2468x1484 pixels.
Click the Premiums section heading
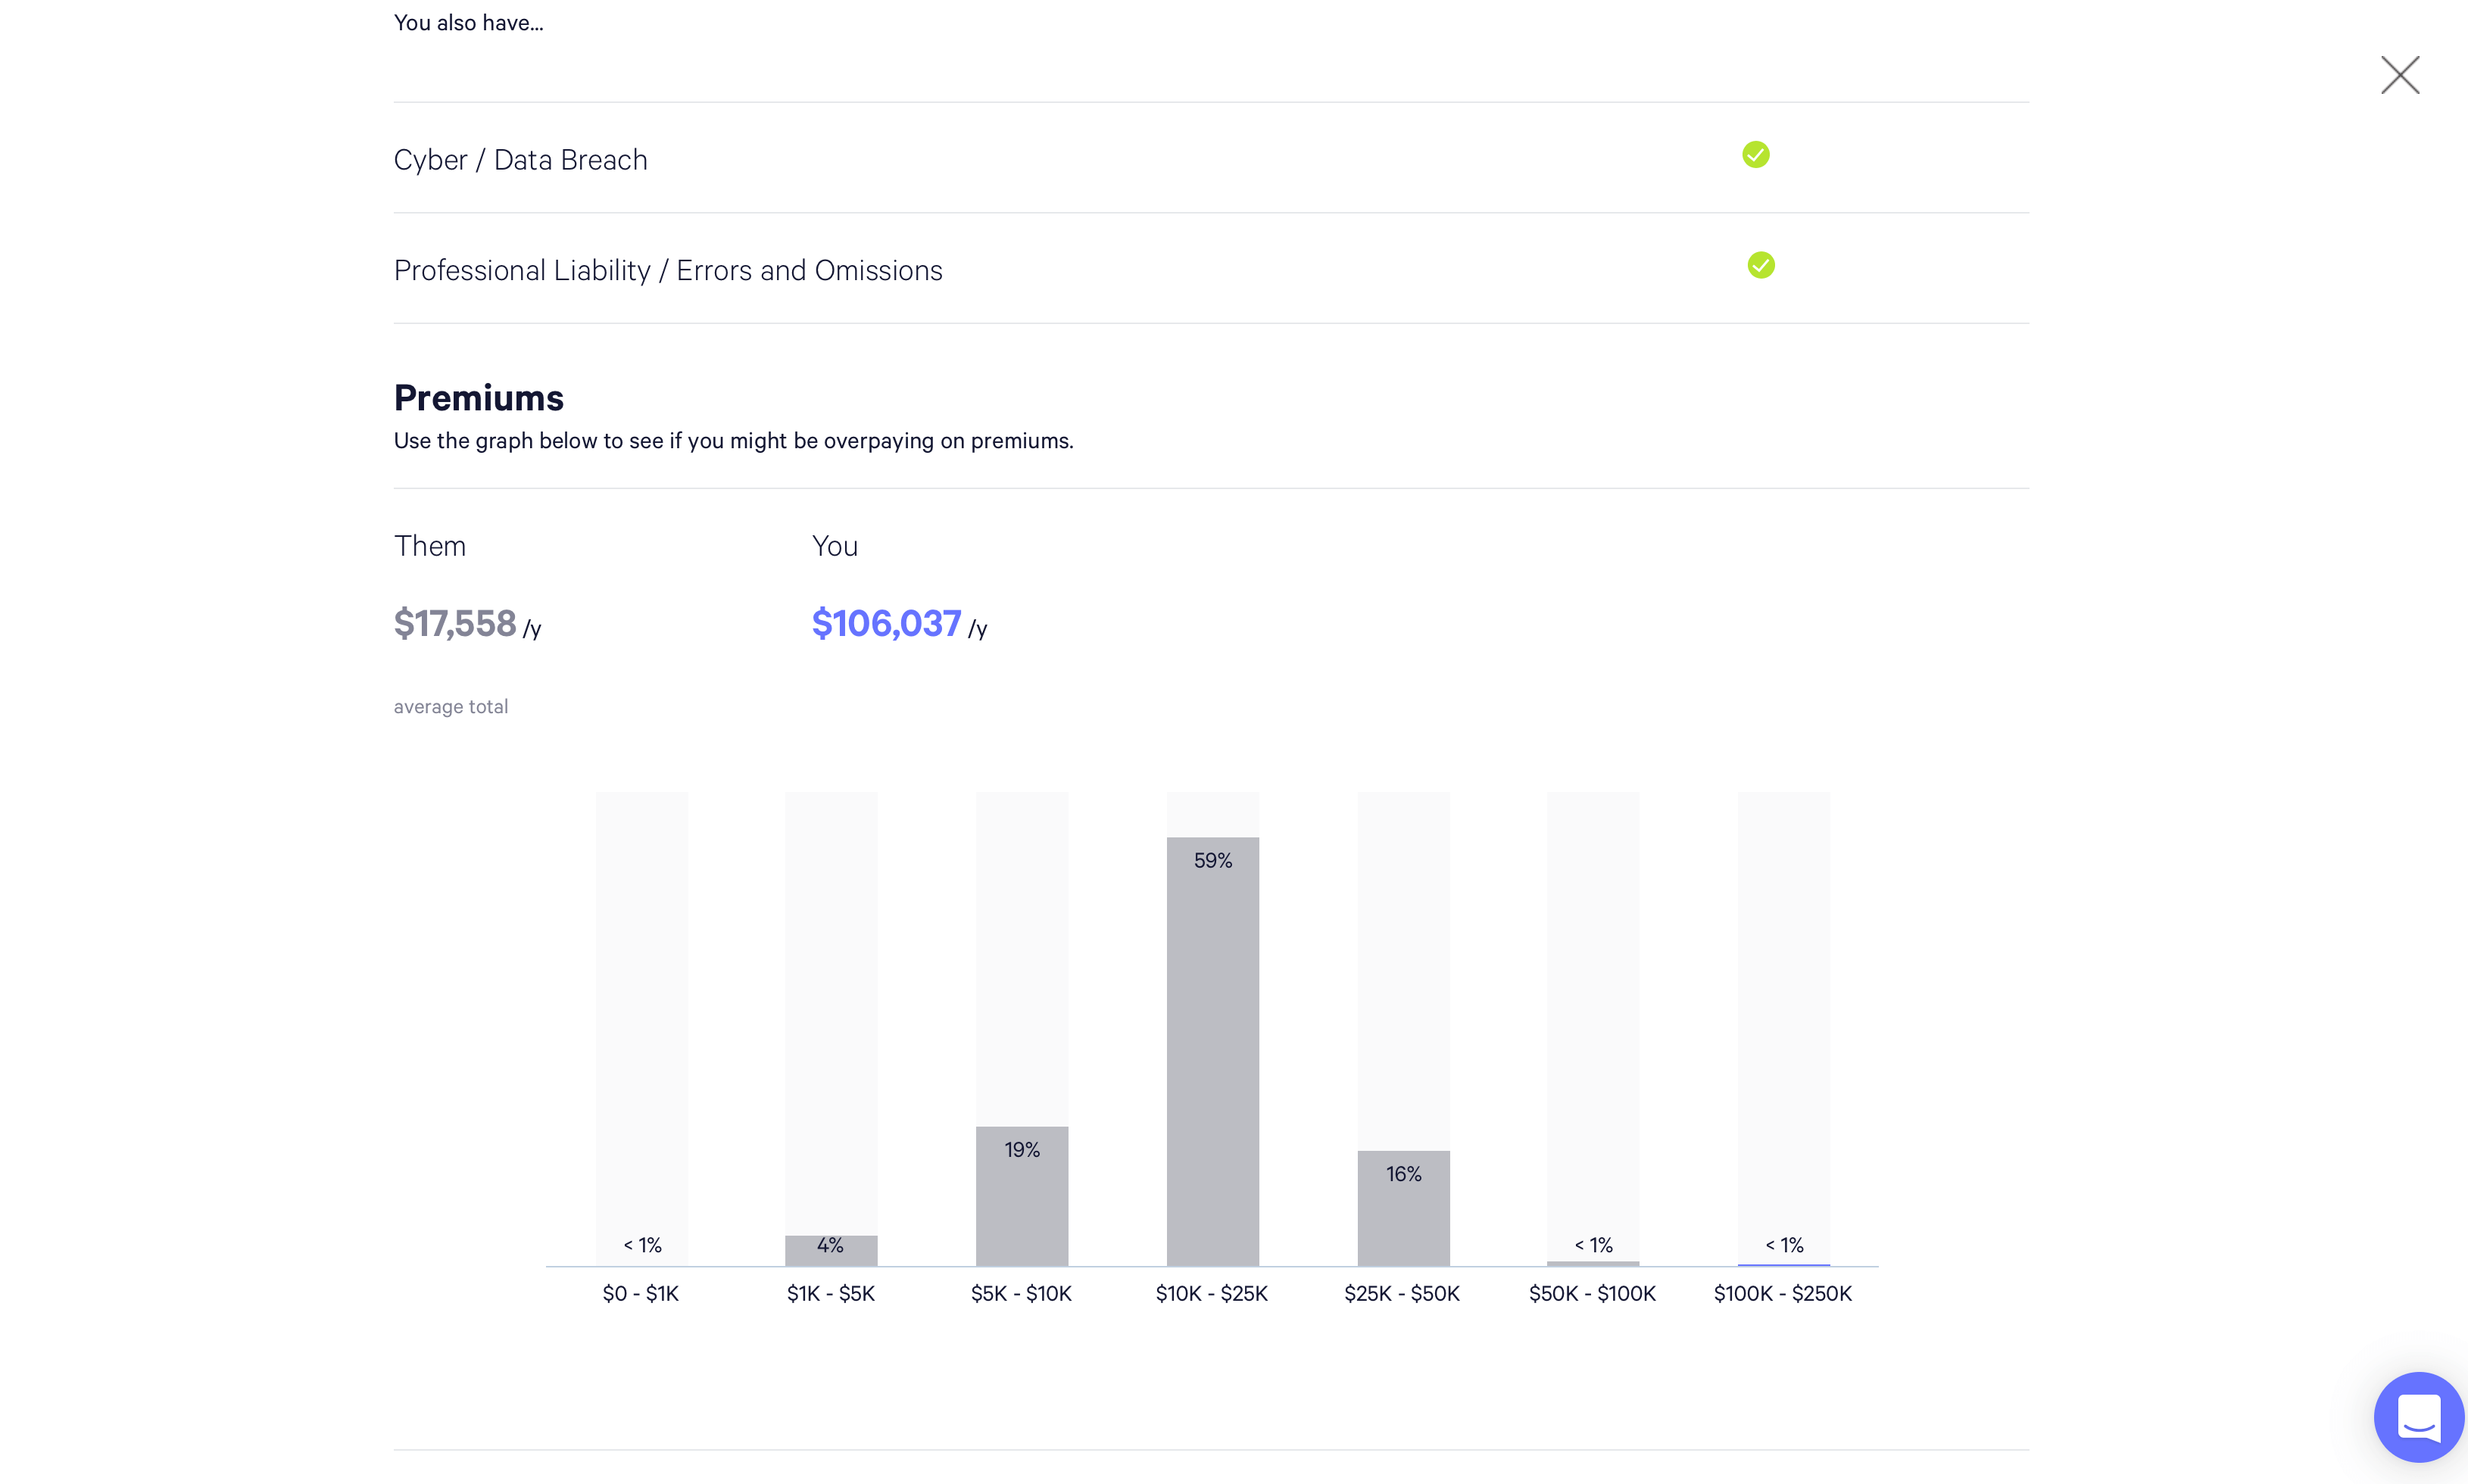[479, 397]
